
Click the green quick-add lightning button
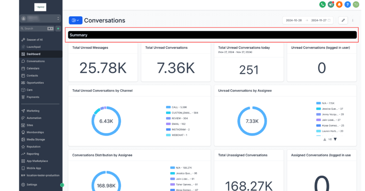click(x=58, y=29)
